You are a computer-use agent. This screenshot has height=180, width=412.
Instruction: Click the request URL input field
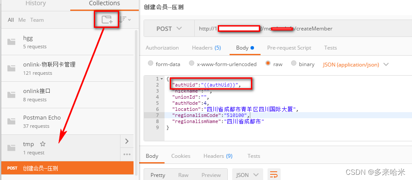[x=303, y=29]
